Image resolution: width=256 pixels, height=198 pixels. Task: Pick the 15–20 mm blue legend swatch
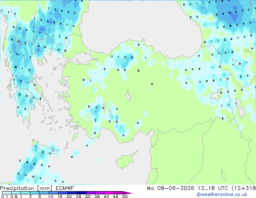(x=63, y=193)
